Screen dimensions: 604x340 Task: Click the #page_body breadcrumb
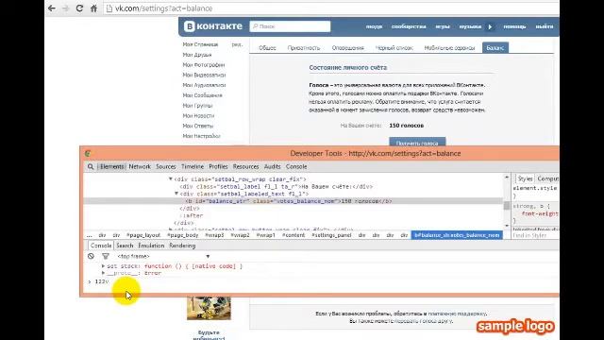coord(183,235)
